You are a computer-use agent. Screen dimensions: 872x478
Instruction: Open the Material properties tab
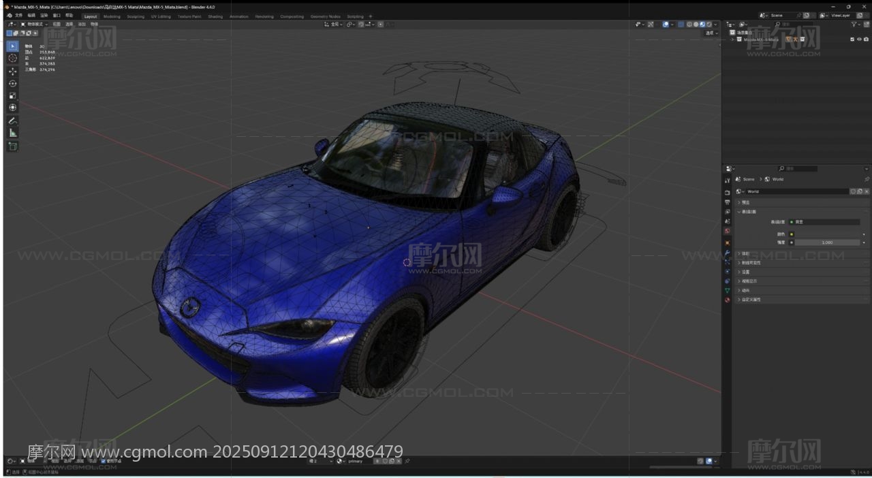pos(728,300)
